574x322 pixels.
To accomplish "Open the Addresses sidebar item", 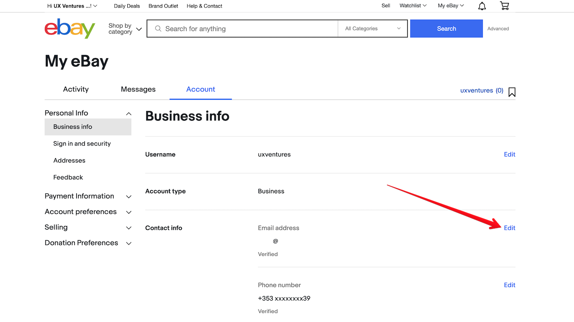I will click(69, 161).
